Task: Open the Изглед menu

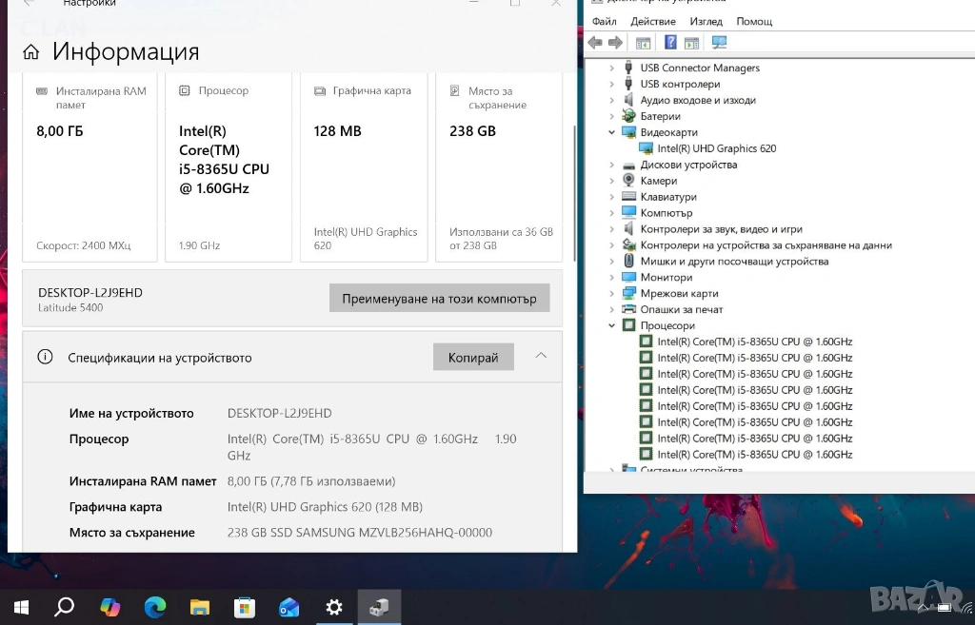Action: (x=706, y=21)
